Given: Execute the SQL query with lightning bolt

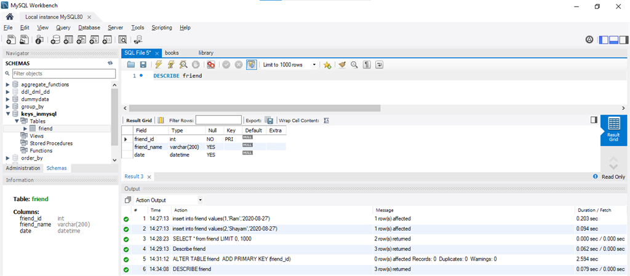Looking at the screenshot, I should [x=158, y=64].
